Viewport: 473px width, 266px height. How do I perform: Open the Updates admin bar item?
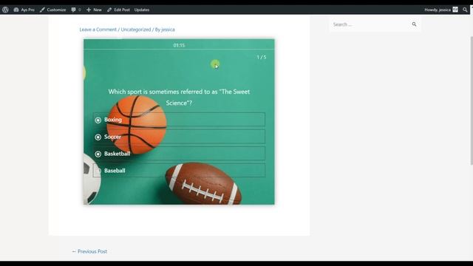click(x=142, y=10)
